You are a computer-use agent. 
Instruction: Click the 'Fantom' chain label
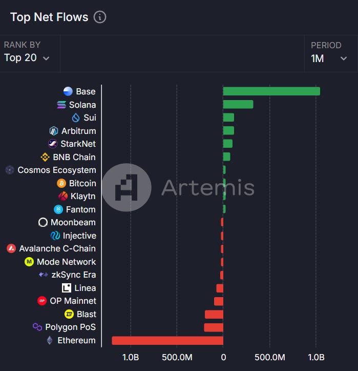click(x=81, y=209)
